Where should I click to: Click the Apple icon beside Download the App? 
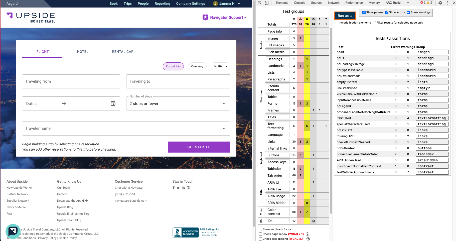[x=84, y=201]
